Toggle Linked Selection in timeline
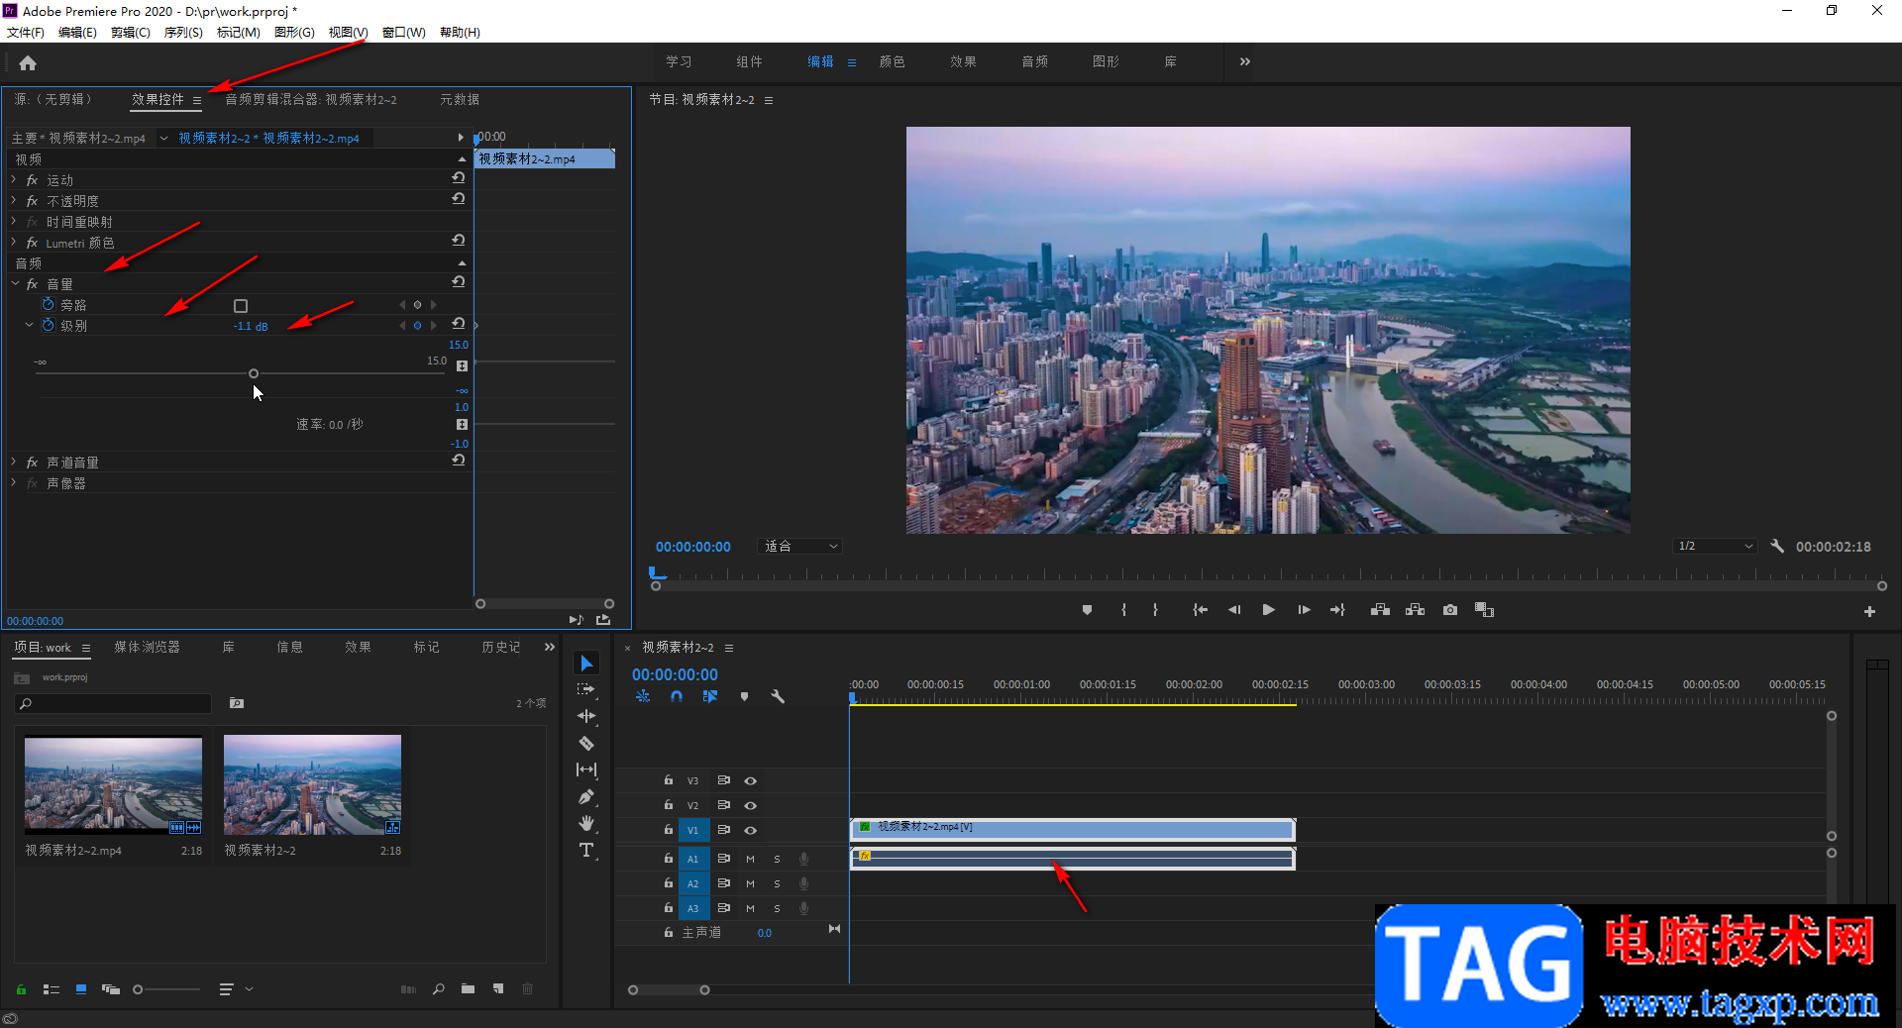This screenshot has width=1902, height=1028. (709, 696)
